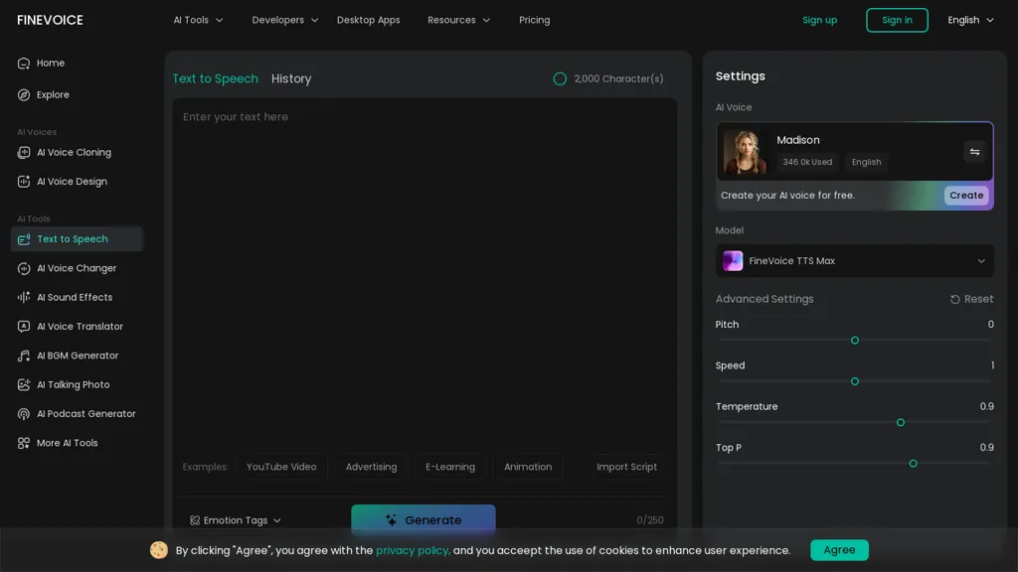Click the Top P slider handle

913,464
